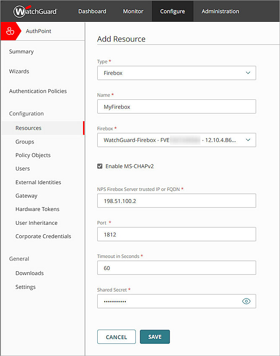The image size is (280, 356).
Task: Switch to the Monitor tab
Action: pos(133,11)
